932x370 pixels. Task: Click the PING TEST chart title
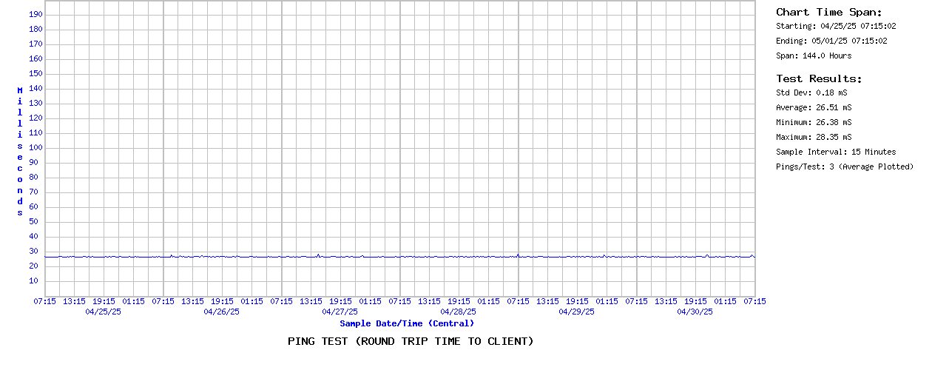410,341
